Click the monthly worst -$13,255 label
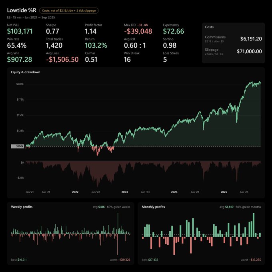Image resolution: width=272 pixels, height=272 pixels. pos(251,260)
